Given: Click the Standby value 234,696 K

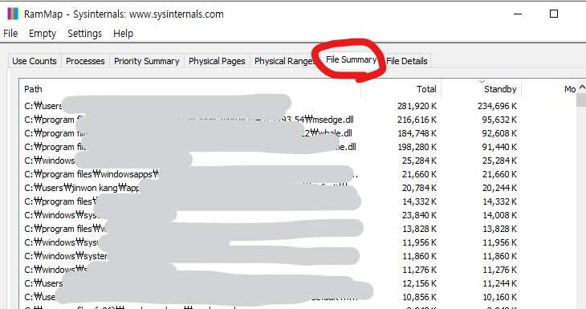Looking at the screenshot, I should 497,106.
